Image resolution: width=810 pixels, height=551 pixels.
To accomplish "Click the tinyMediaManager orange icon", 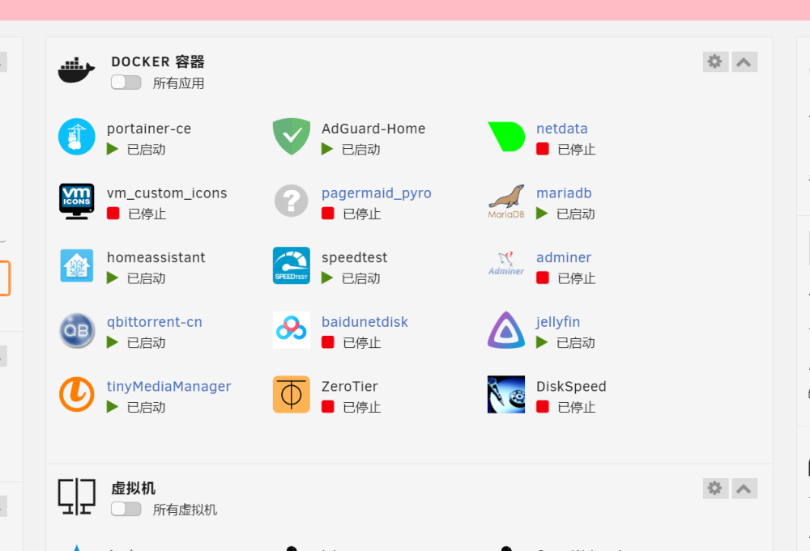I will [x=76, y=395].
